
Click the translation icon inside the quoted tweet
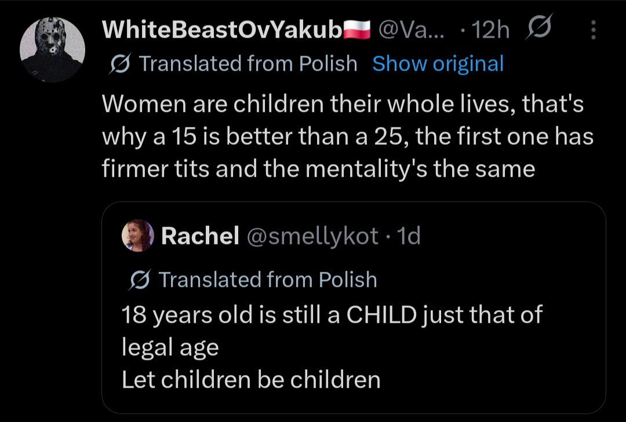tap(140, 279)
